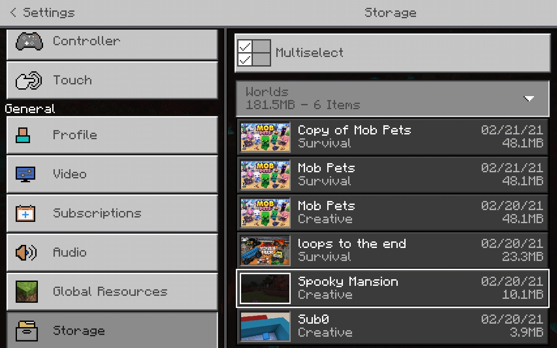This screenshot has height=348, width=557.
Task: Select the Touch hand icon
Action: click(x=28, y=80)
